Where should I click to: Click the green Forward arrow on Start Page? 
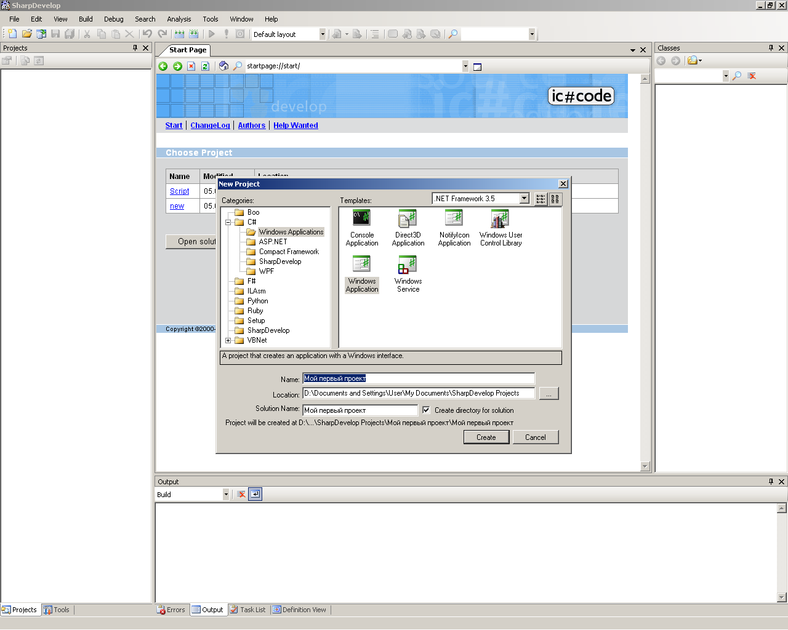pyautogui.click(x=177, y=66)
